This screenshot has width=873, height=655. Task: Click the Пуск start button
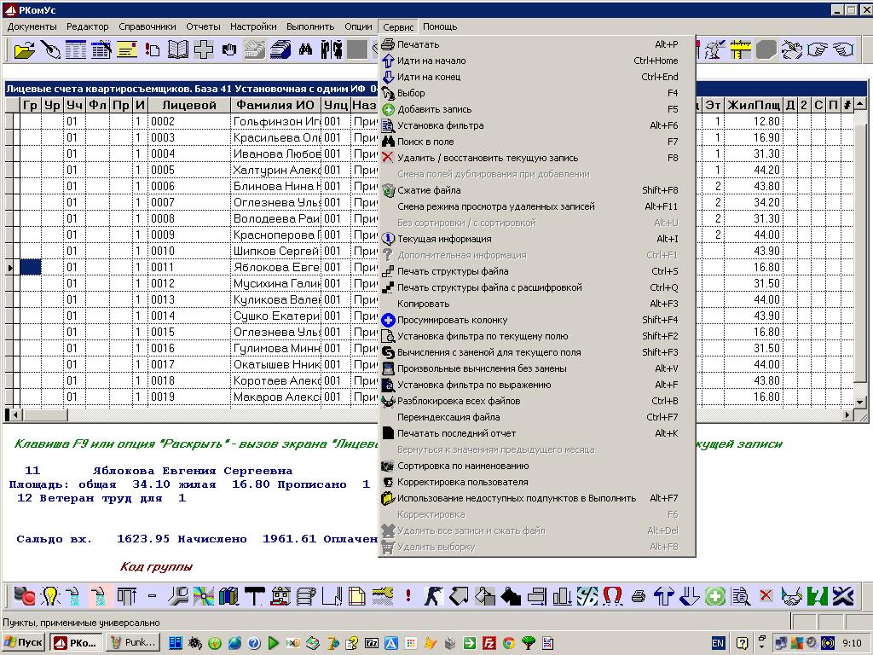pyautogui.click(x=24, y=643)
